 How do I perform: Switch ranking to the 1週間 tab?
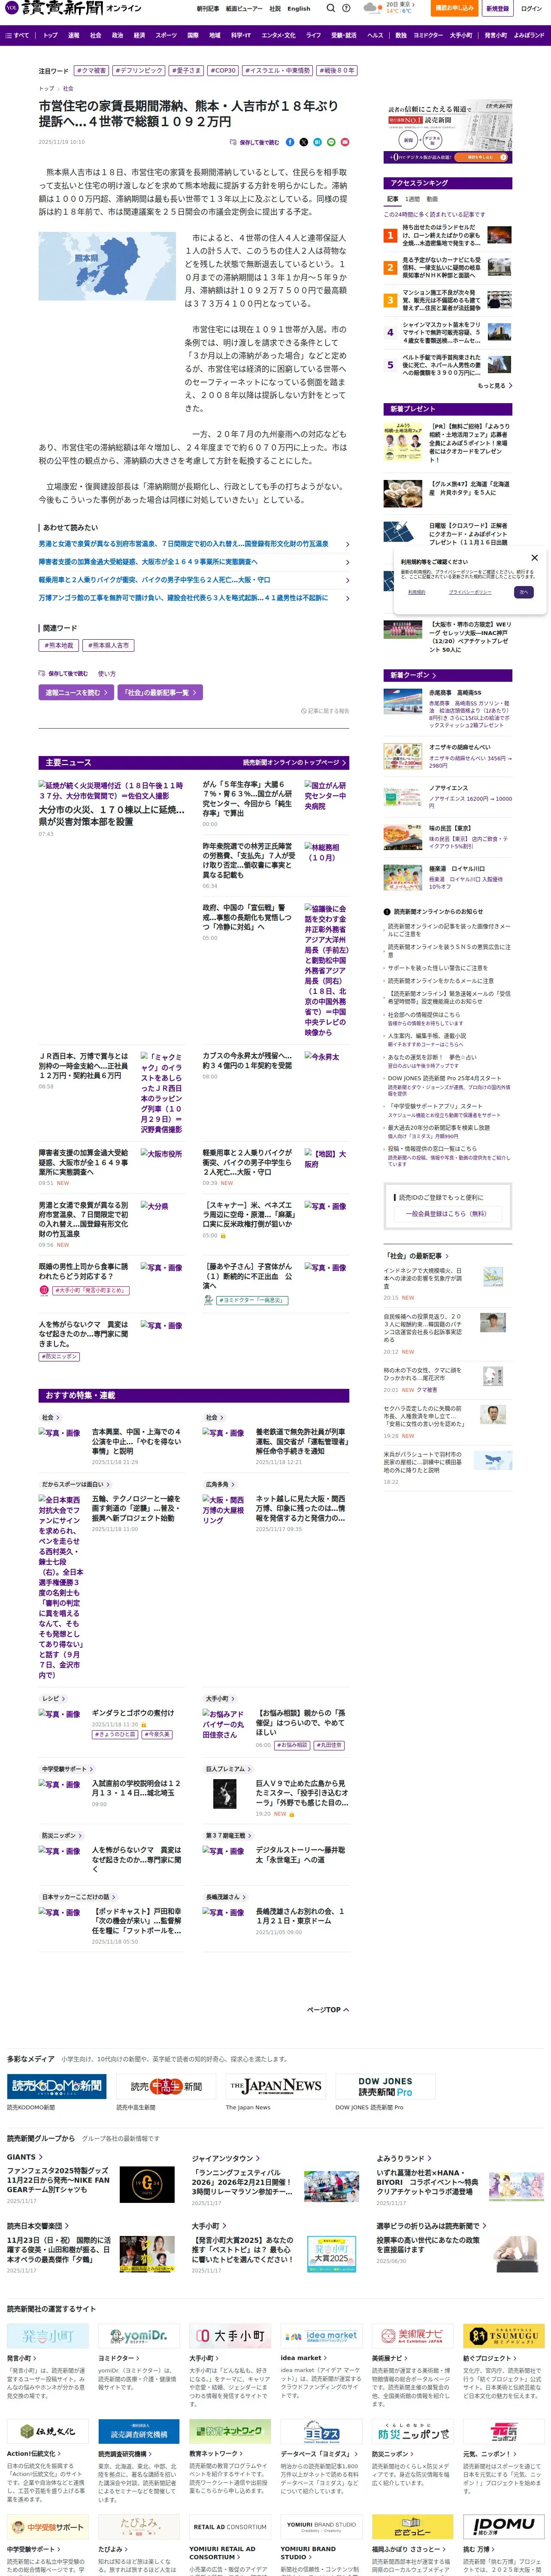pyautogui.click(x=412, y=199)
